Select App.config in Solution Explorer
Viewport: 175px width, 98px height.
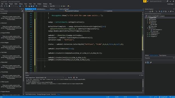click(154, 26)
